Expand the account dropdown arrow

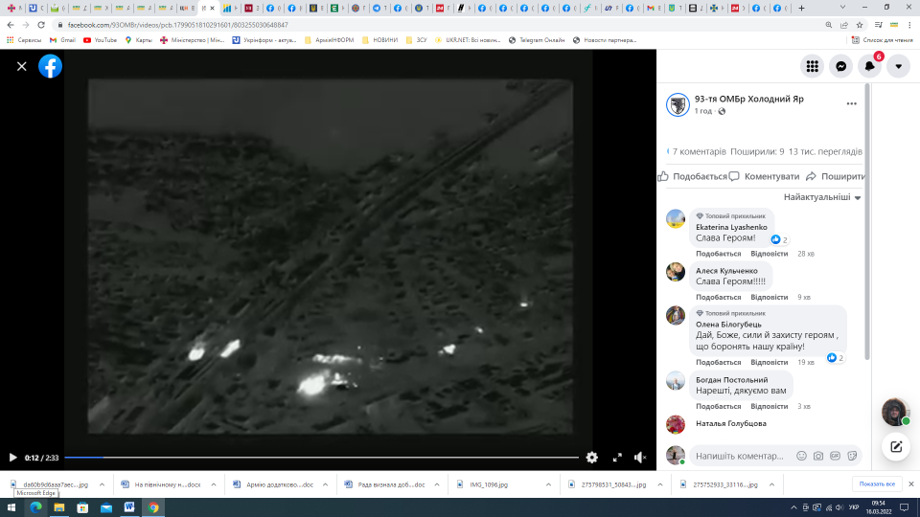[898, 66]
